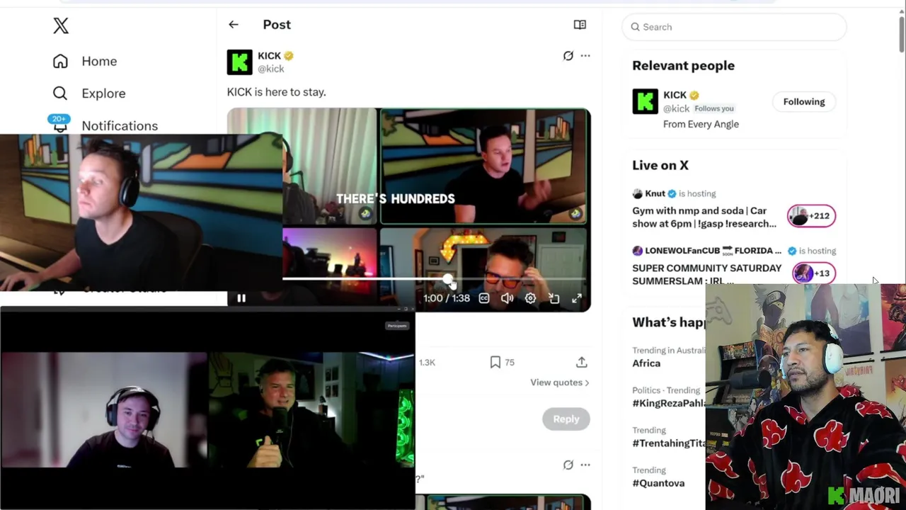906x510 pixels.
Task: Open the #Quantova trending topic
Action: (658, 483)
